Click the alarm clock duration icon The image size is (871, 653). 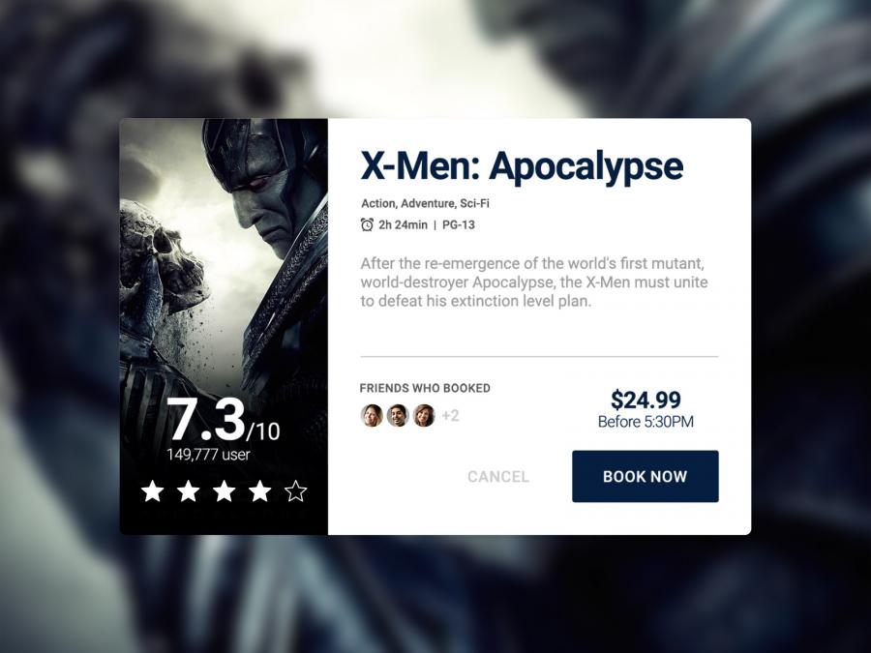point(367,224)
